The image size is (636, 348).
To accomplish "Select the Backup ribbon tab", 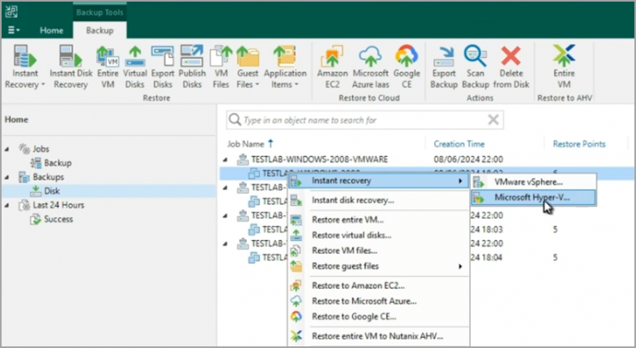I will point(100,31).
